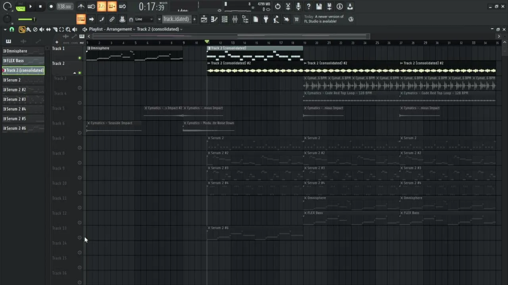
Task: Switch picker to audio clips tab
Action: [x=23, y=41]
